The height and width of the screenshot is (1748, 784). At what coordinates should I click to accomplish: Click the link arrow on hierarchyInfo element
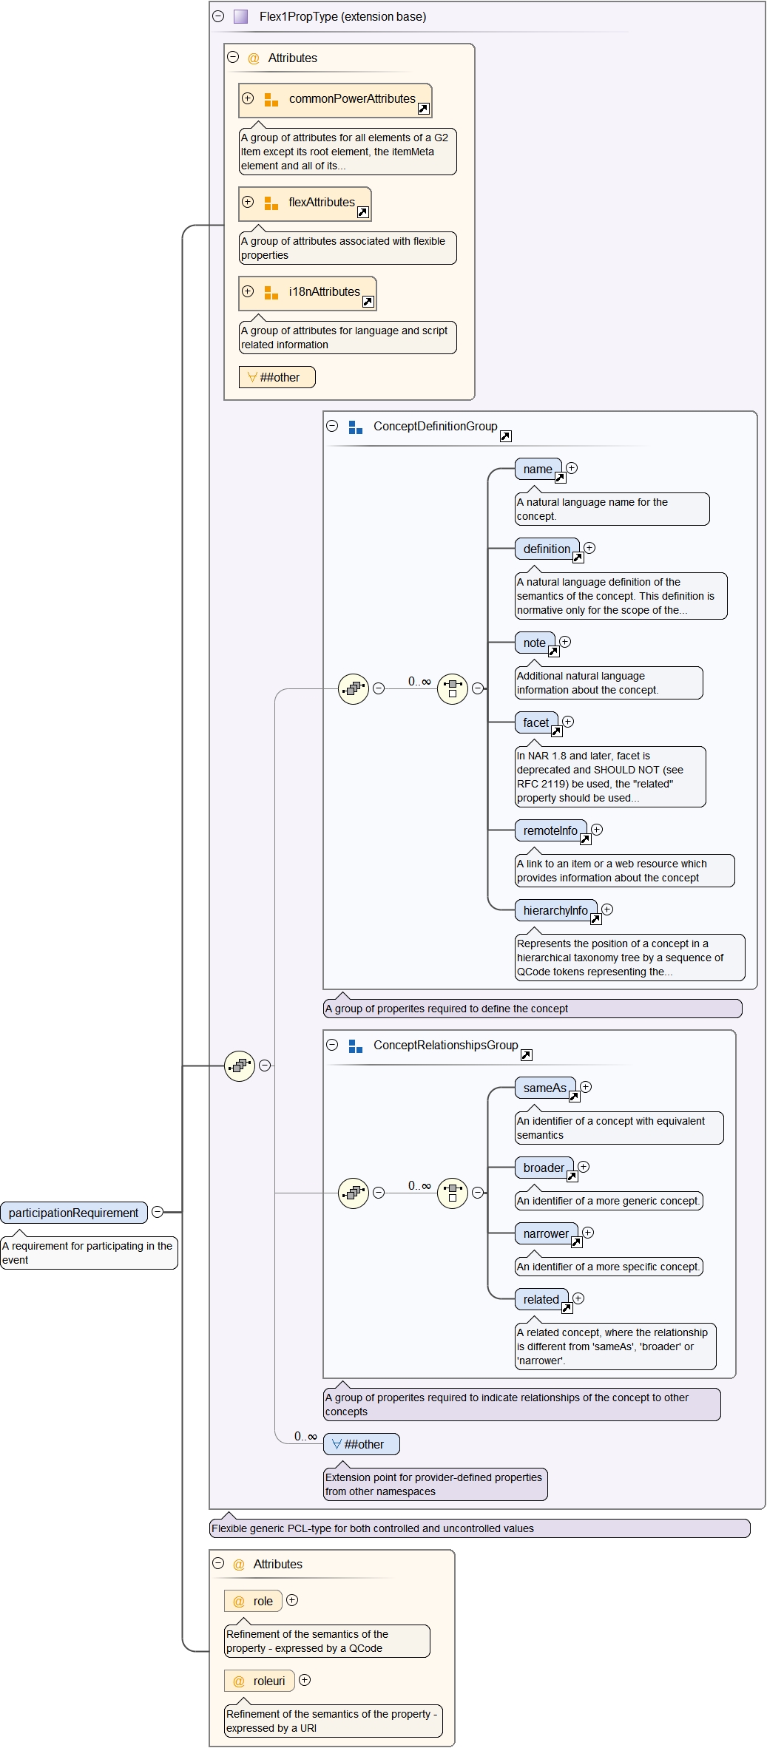click(x=595, y=919)
